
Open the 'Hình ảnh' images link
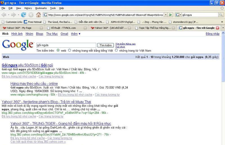coord(17,34)
